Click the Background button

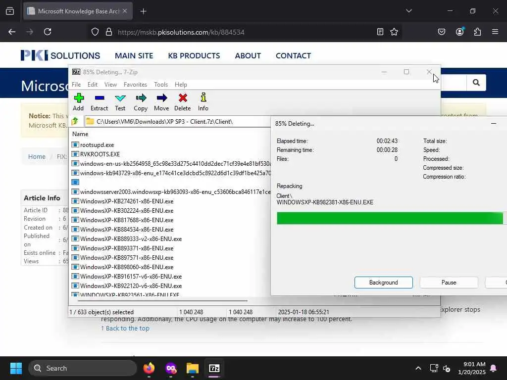tap(384, 283)
